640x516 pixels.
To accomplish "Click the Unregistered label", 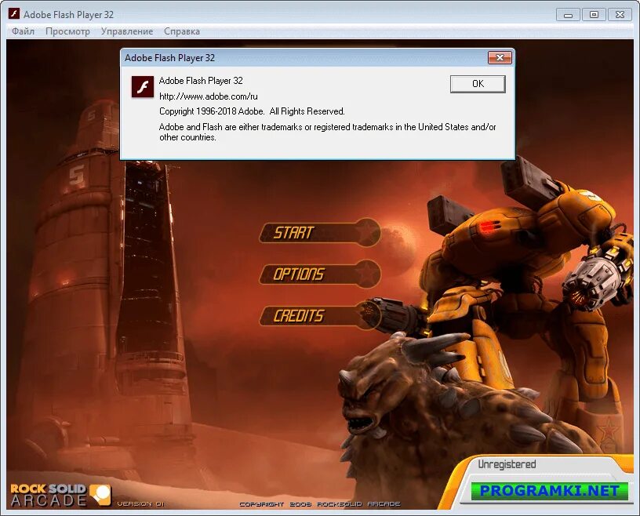I will [507, 464].
